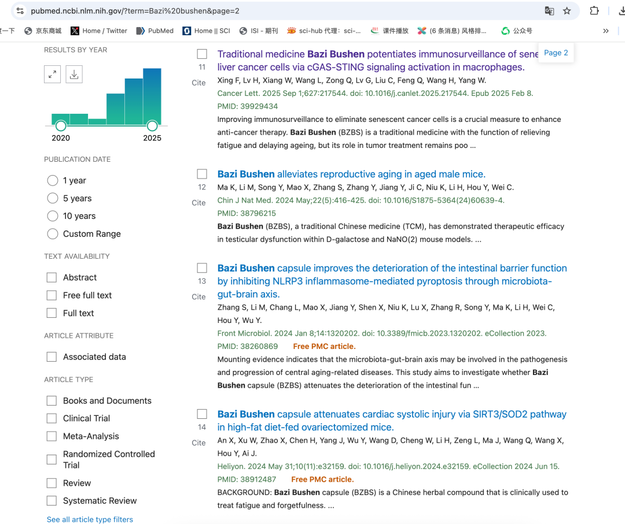
Task: Select result 14 checkbox
Action: pos(202,414)
